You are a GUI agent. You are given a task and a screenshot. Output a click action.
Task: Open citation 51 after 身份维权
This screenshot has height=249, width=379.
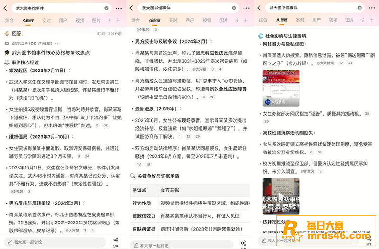coord(319,152)
